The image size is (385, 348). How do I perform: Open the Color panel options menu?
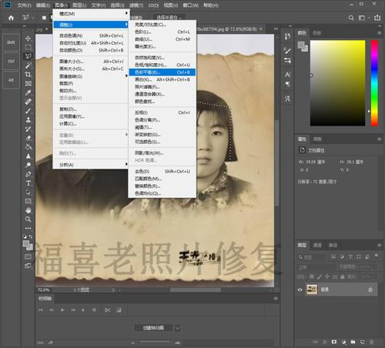(x=379, y=33)
